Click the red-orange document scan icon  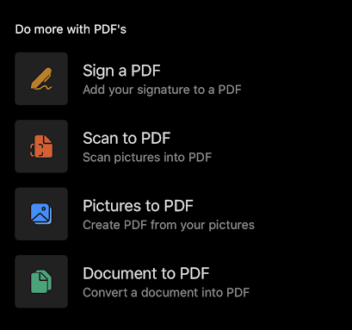tap(41, 146)
